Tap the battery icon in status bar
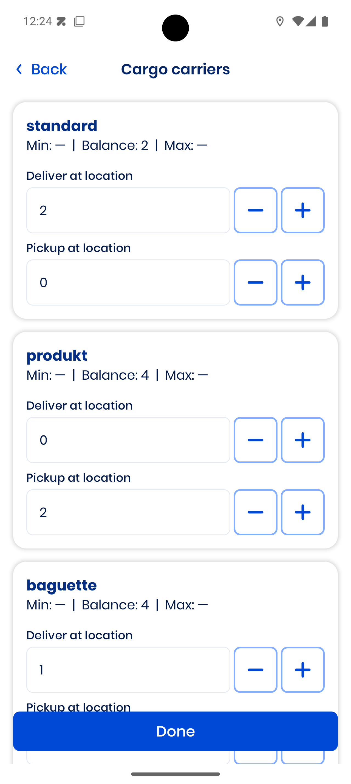This screenshot has width=351, height=784. coord(325,22)
